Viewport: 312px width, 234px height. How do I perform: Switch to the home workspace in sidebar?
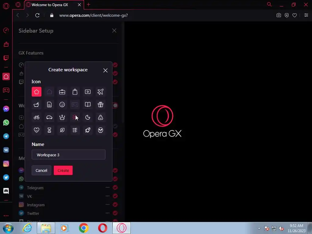pyautogui.click(x=6, y=76)
